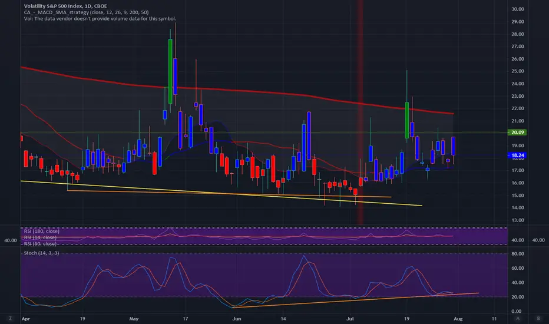Click the 26.00 price axis value
The height and width of the screenshot is (324, 549).
(518, 59)
